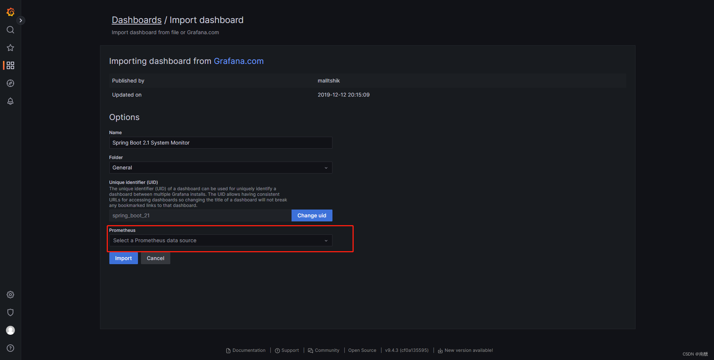Click the Import button
714x360 pixels.
coord(123,258)
